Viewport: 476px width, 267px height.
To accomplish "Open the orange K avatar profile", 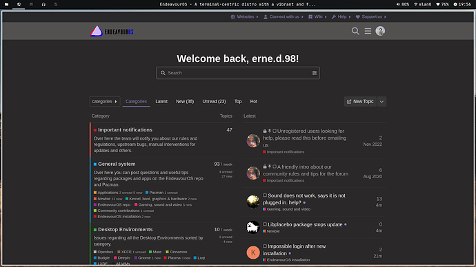I will [x=253, y=253].
